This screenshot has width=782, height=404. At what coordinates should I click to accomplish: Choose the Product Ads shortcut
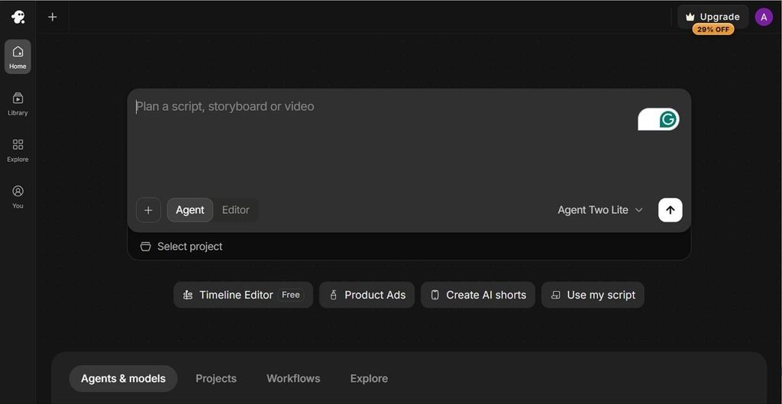[367, 295]
